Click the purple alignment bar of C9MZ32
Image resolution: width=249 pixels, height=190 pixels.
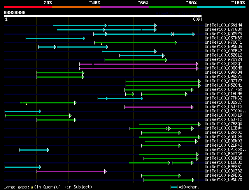coord(72,172)
